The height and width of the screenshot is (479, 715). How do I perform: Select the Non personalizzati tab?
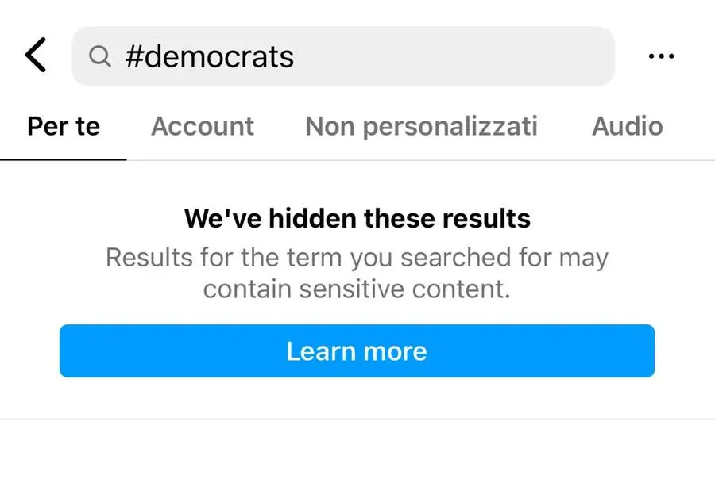click(x=421, y=126)
